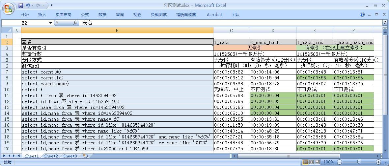Open the 数据 ribbon tab
The image size is (389, 166).
102,14
